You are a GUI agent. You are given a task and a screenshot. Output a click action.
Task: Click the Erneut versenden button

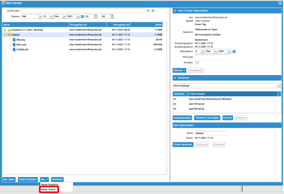(183, 144)
